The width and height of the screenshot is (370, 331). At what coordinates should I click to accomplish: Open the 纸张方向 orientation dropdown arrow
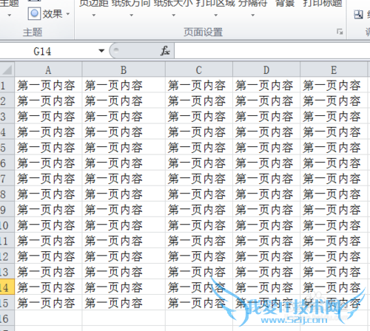pyautogui.click(x=132, y=15)
